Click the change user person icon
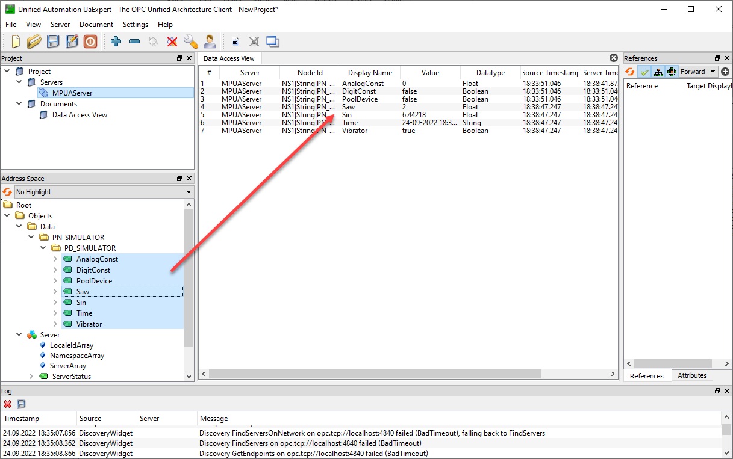 coord(210,42)
